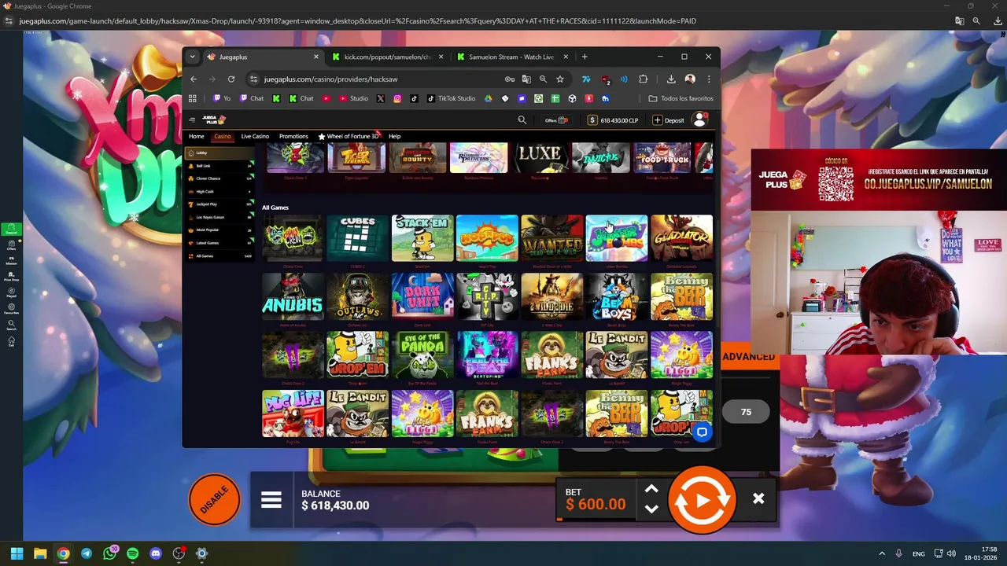Screen dimensions: 1007x566
Task: Open the Home menu item
Action: pos(196,136)
